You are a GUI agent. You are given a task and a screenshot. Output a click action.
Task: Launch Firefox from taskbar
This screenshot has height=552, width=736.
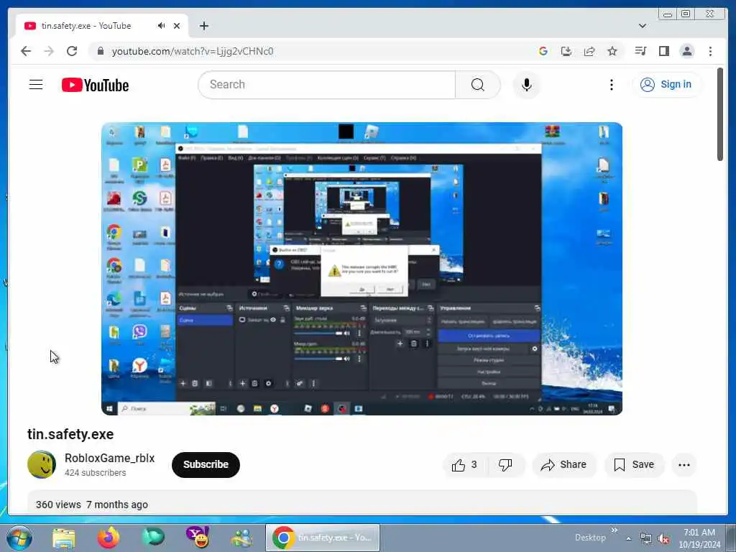point(109,538)
